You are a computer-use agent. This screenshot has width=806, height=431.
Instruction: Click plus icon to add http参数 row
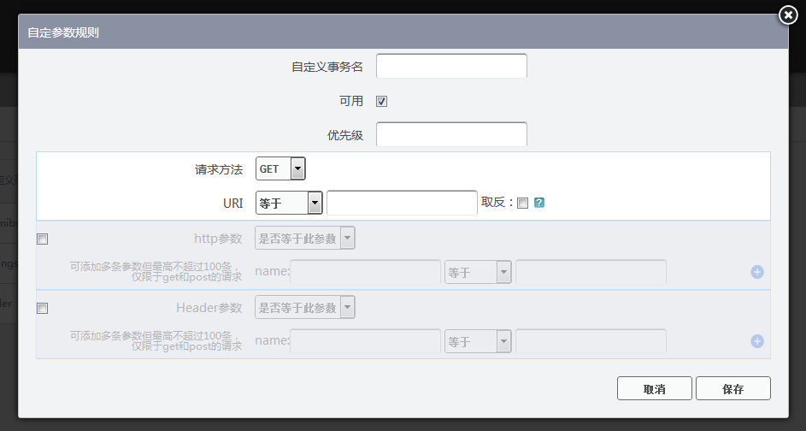757,272
